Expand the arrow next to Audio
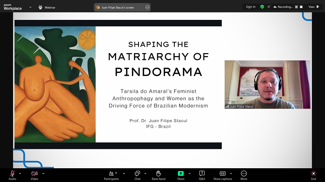 [x=20, y=173]
